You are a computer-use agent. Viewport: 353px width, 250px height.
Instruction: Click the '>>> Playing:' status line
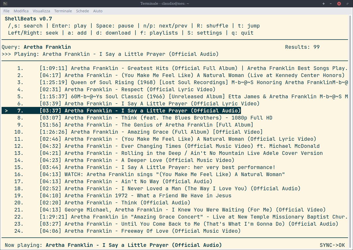[x=110, y=54]
